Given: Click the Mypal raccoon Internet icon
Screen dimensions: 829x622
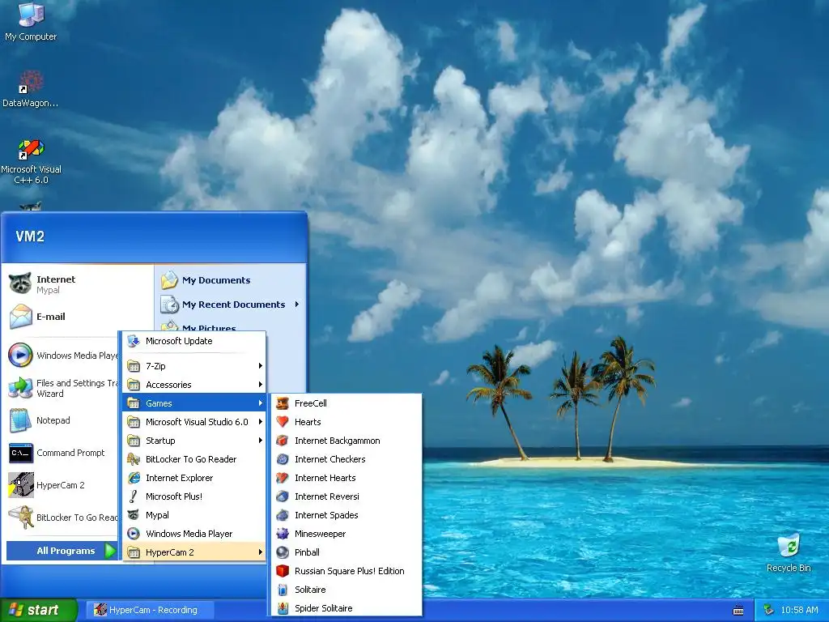Looking at the screenshot, I should point(20,284).
